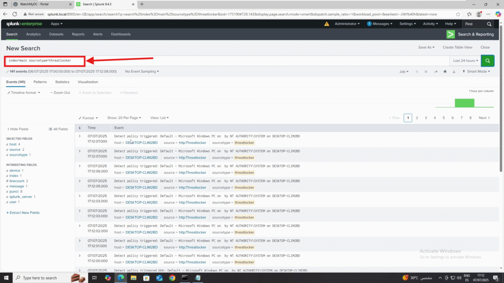
Task: Go to the Next results page
Action: click(484, 118)
